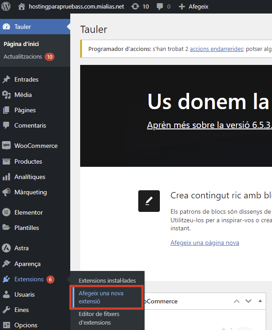Open the Entrades menu
Screen dimensions: 272x330
(x=26, y=79)
